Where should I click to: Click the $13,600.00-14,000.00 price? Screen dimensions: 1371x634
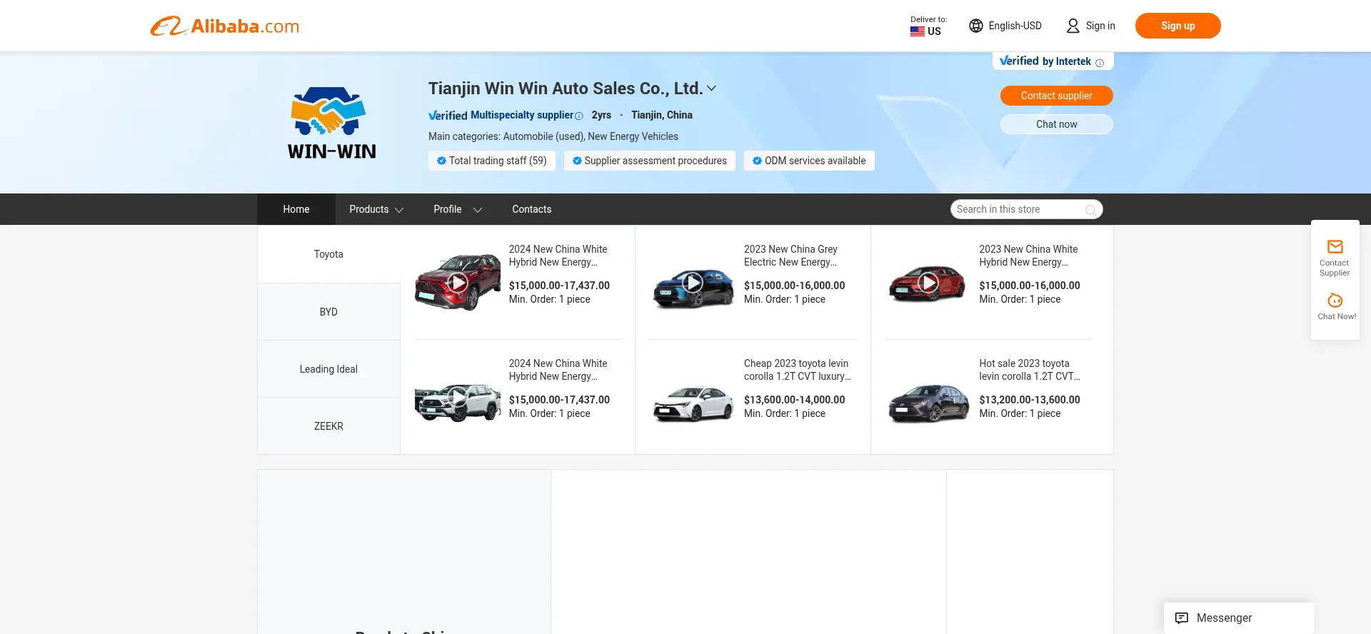794,400
